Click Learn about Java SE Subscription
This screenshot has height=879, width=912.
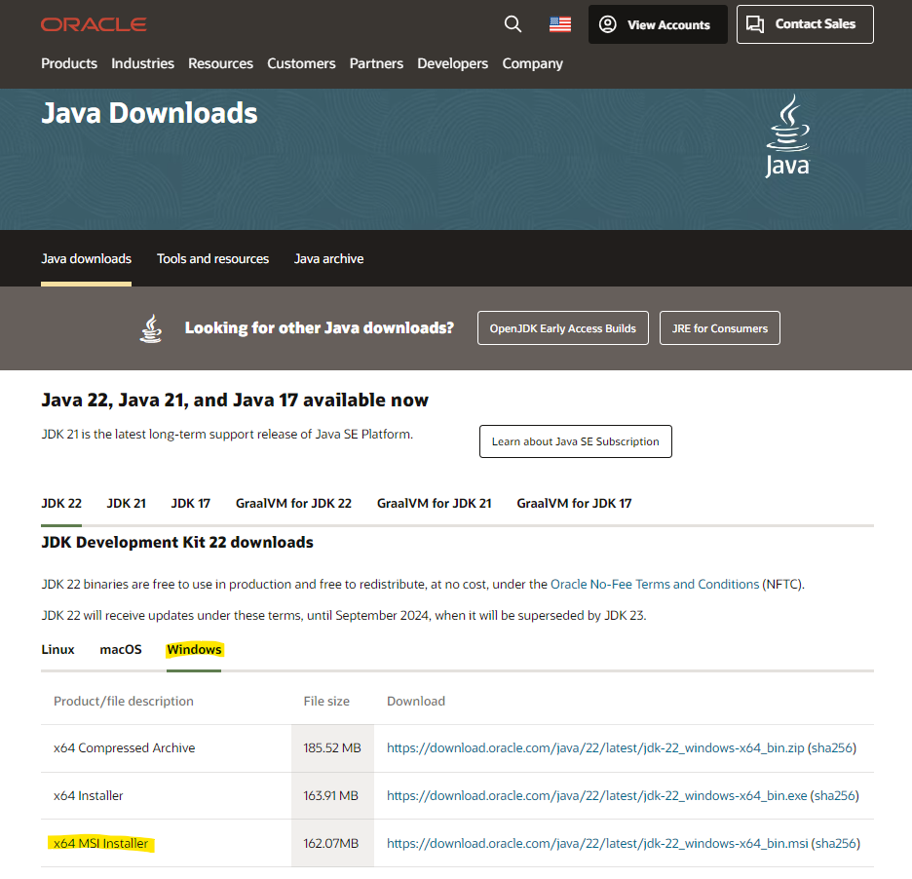pos(576,441)
